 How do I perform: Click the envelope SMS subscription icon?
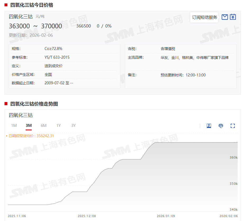click(225, 17)
